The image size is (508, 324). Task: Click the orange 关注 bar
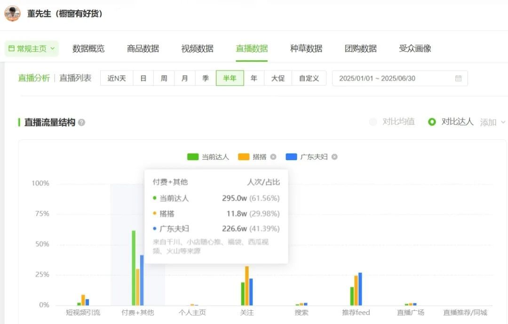247,286
